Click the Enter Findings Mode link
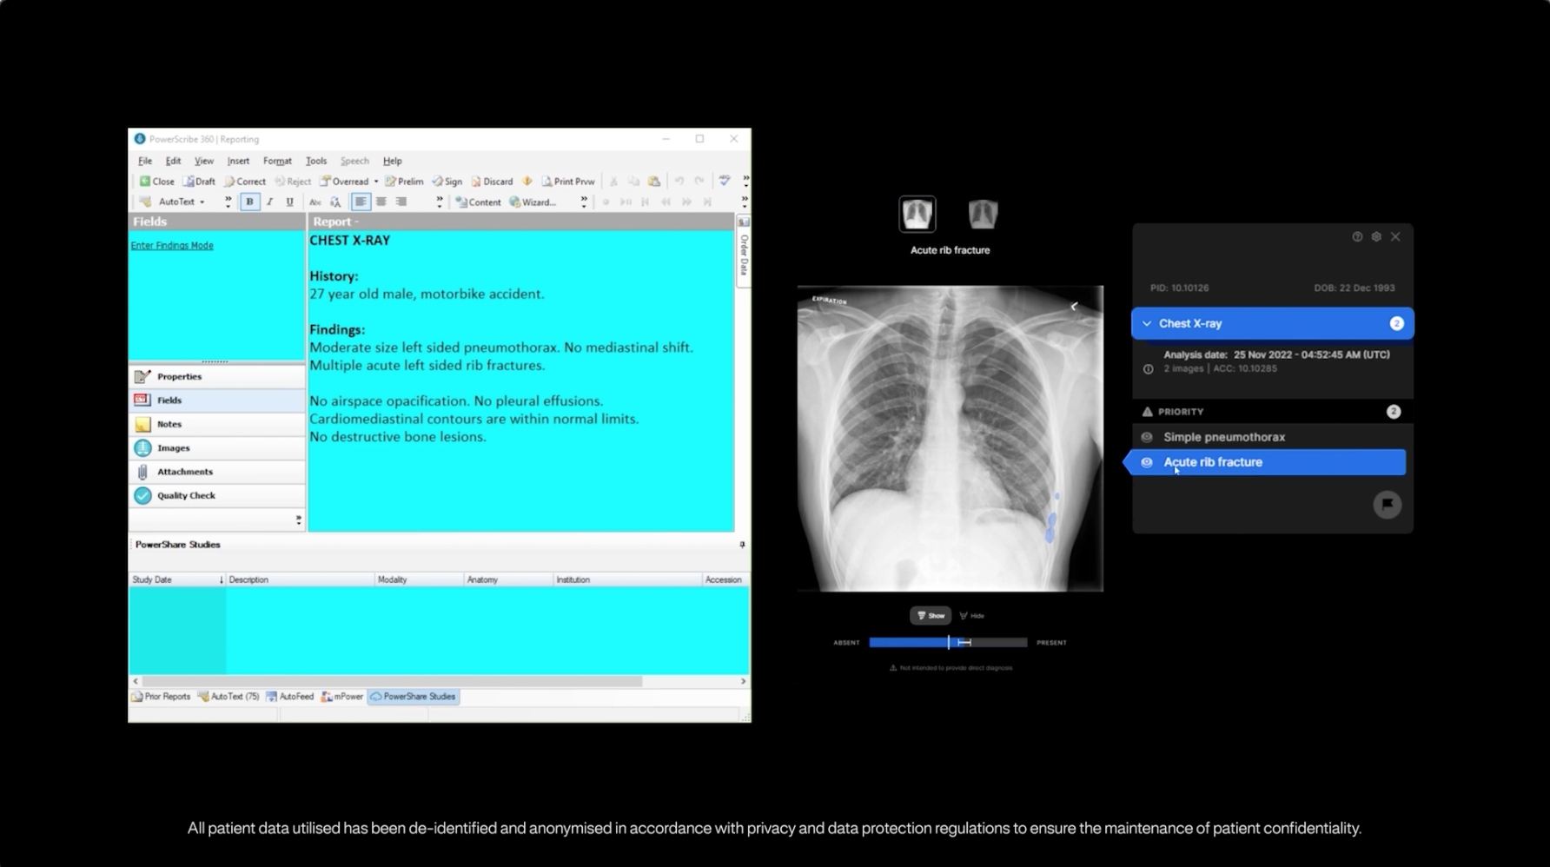 click(x=172, y=246)
